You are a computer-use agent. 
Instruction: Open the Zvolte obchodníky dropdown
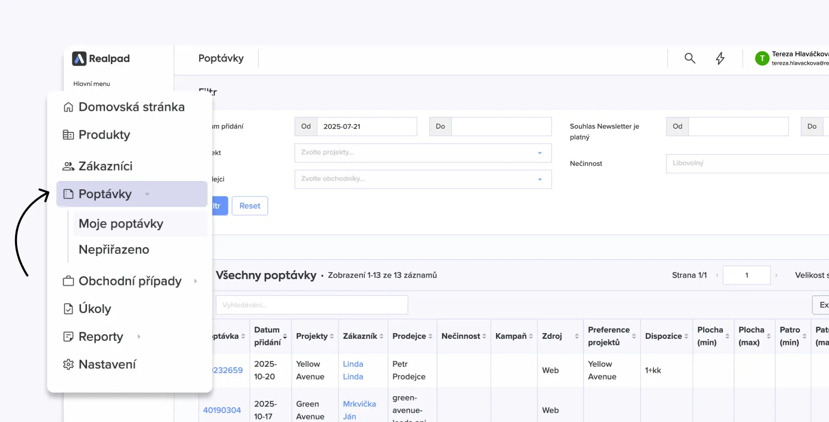coord(423,179)
